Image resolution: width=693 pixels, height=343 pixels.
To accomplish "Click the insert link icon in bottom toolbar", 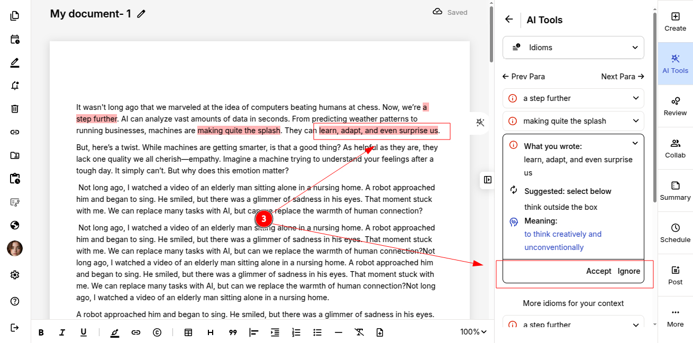I will (x=136, y=332).
